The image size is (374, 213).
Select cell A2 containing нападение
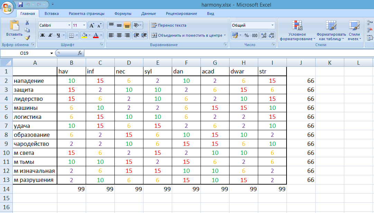[x=35, y=81]
